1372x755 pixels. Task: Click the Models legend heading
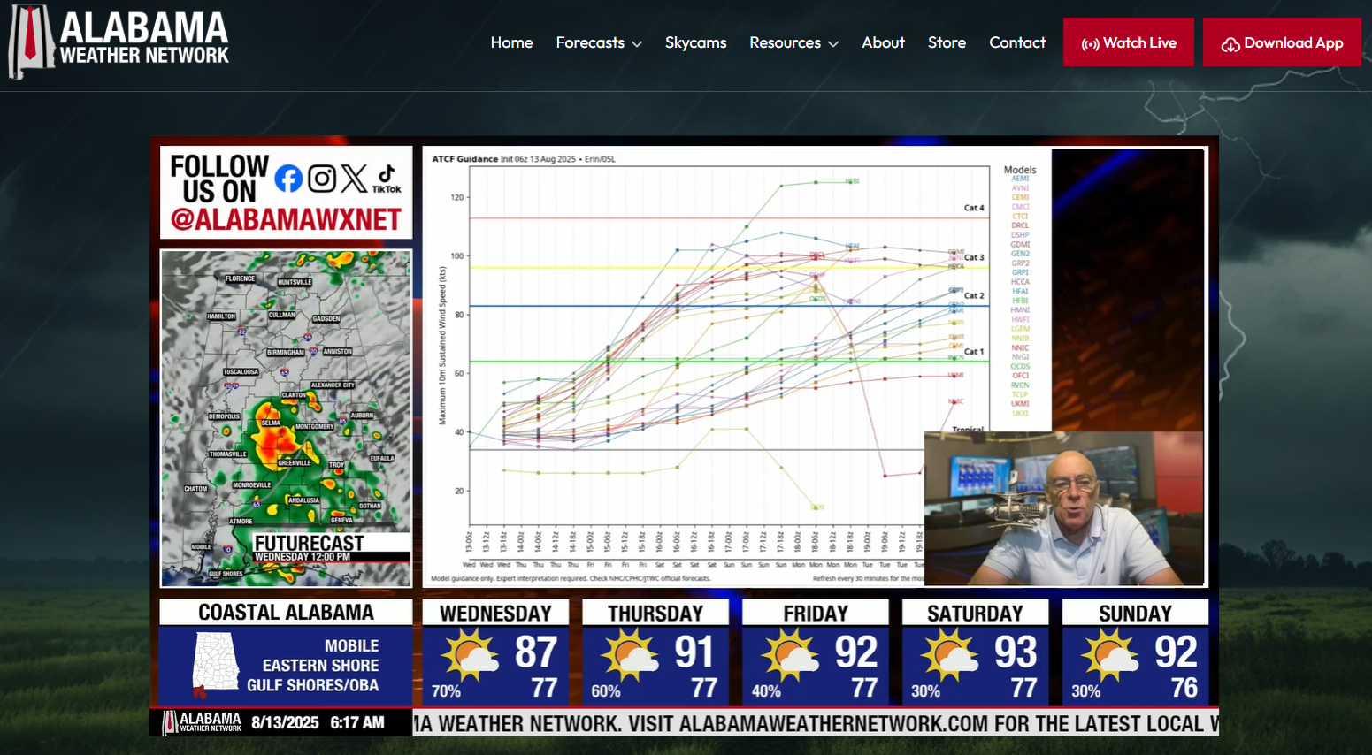pyautogui.click(x=1020, y=170)
